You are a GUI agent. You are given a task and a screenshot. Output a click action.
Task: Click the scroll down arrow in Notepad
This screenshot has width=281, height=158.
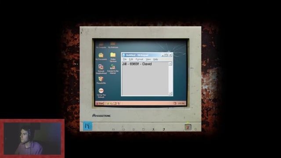pyautogui.click(x=170, y=93)
